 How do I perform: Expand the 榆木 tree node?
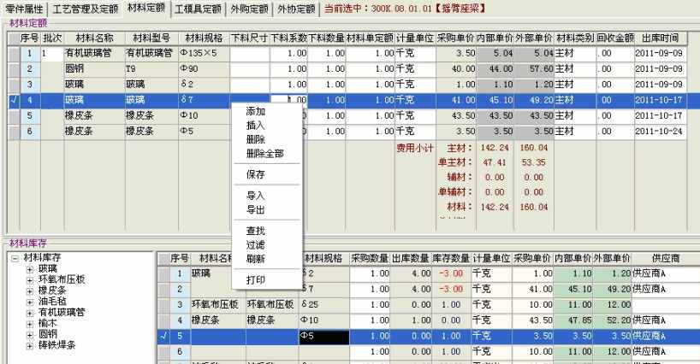(x=30, y=324)
